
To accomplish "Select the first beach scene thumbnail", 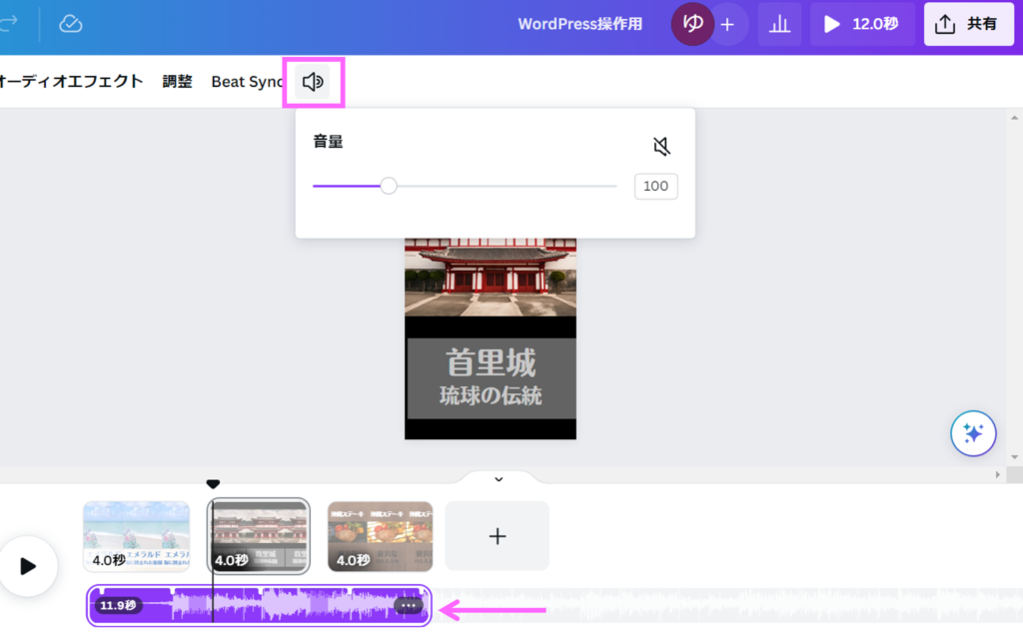I will pyautogui.click(x=136, y=536).
